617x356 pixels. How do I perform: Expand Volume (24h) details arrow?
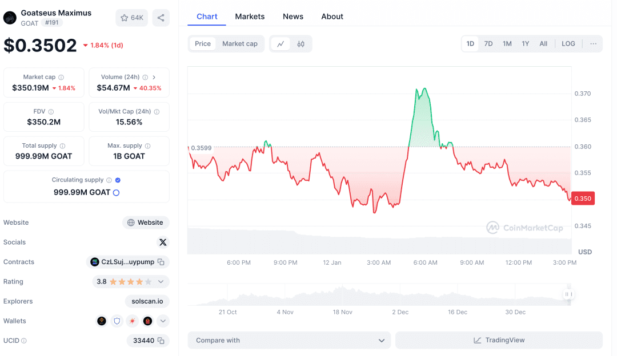154,78
